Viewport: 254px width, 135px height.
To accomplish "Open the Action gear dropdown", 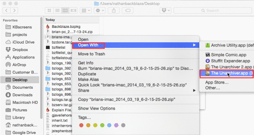I will click(99, 10).
